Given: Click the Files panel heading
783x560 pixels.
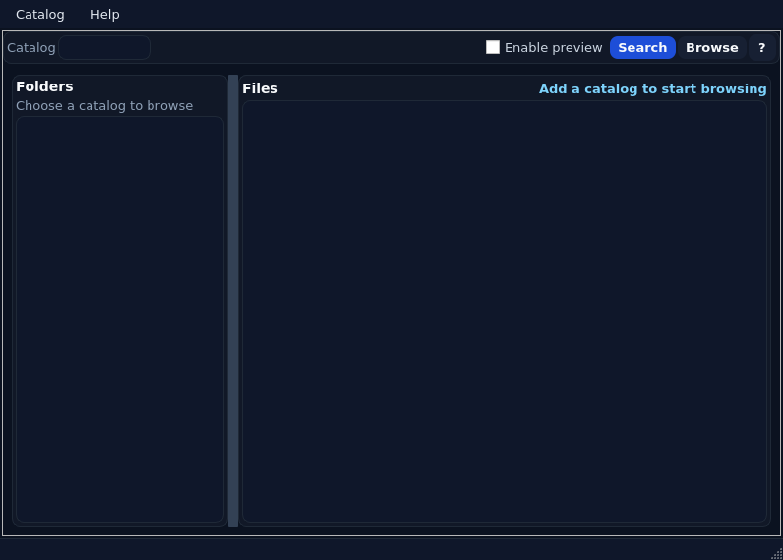Looking at the screenshot, I should [x=260, y=88].
